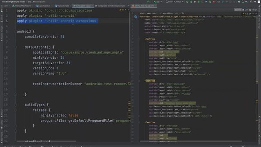Click the Git commit checkmark icon
The width and height of the screenshot is (261, 147).
[x=227, y=2]
